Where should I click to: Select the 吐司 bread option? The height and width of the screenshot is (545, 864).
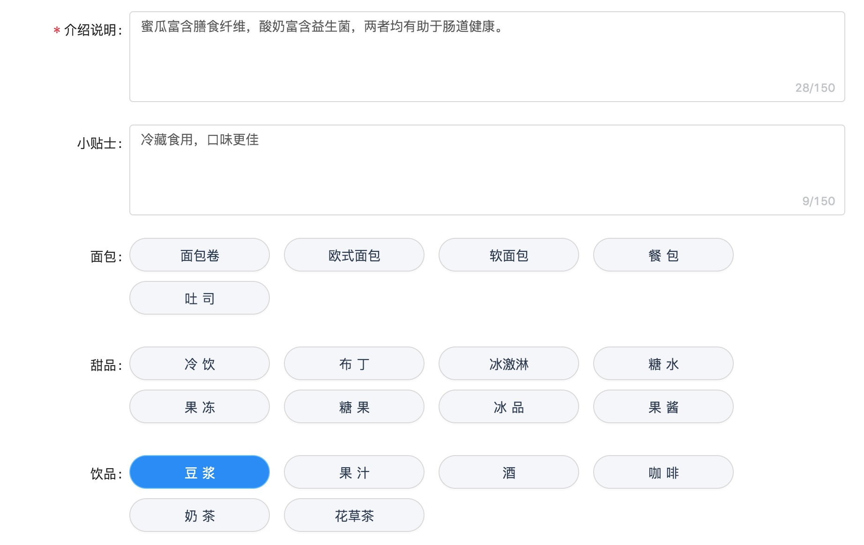pos(200,298)
